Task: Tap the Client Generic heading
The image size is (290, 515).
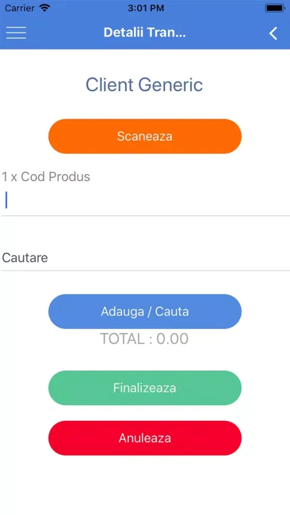Action: pyautogui.click(x=145, y=85)
